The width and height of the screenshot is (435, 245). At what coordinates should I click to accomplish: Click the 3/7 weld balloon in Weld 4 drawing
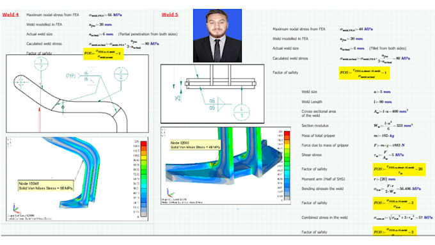coord(41,64)
